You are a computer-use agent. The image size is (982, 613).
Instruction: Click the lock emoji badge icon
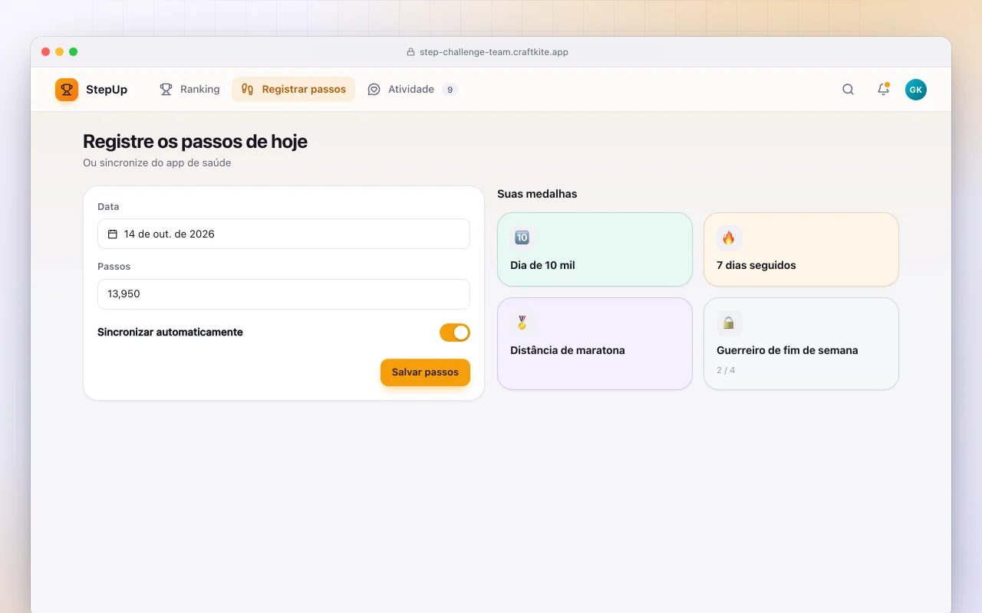click(x=729, y=323)
